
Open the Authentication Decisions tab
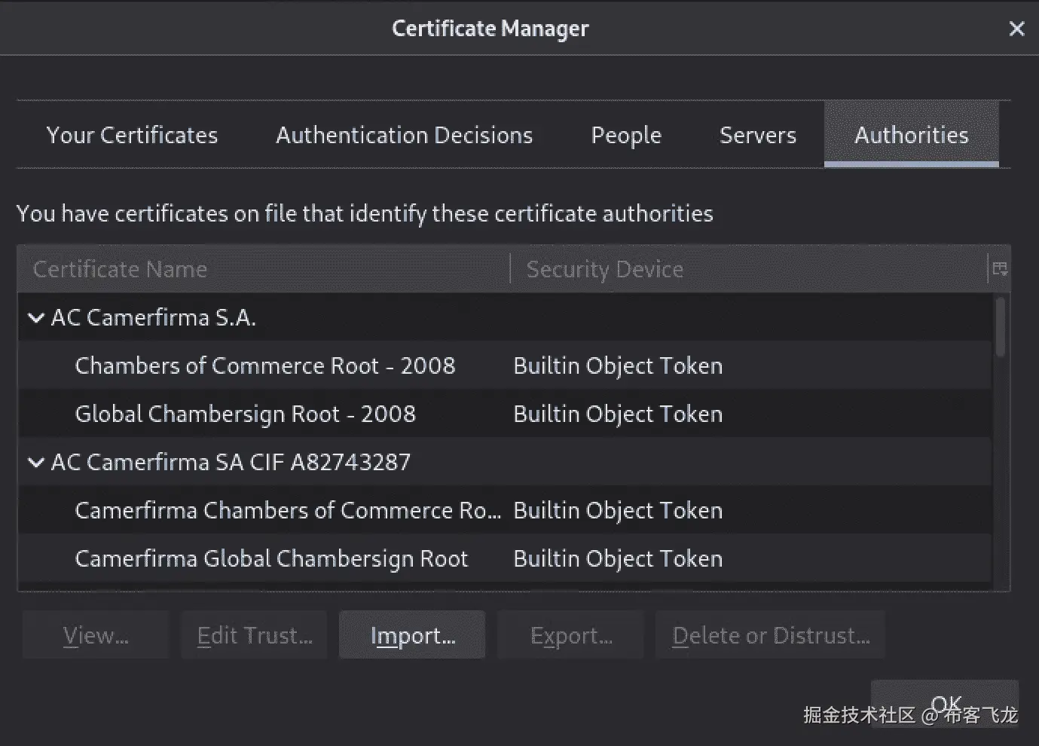tap(404, 135)
